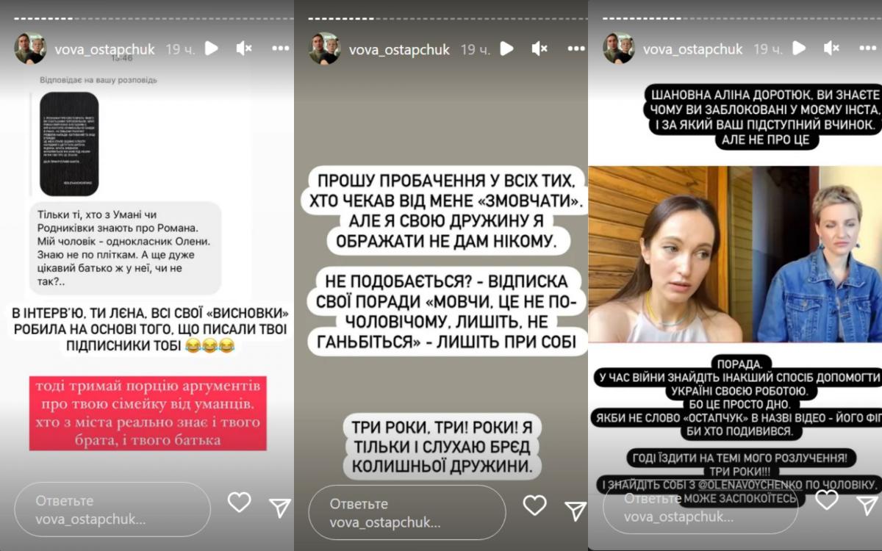Share the first story via paper plane icon
The height and width of the screenshot is (551, 882).
point(279,506)
